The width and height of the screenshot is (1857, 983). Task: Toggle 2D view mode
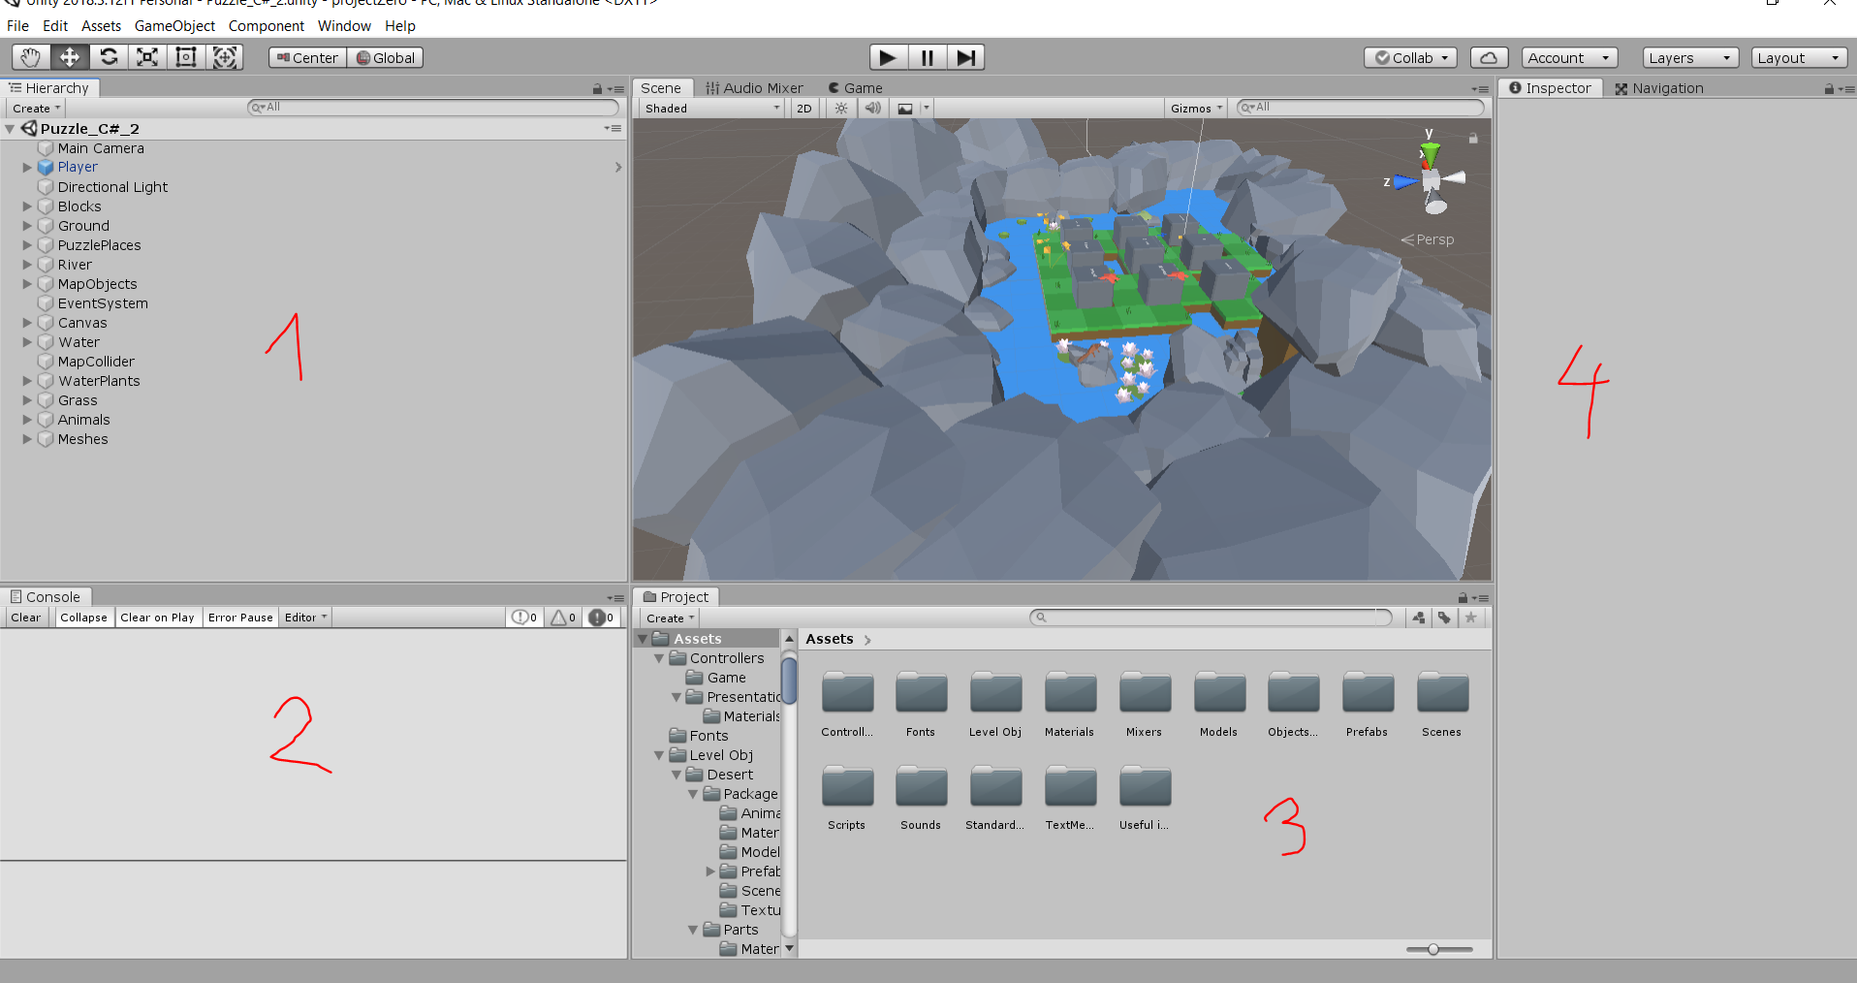coord(804,108)
